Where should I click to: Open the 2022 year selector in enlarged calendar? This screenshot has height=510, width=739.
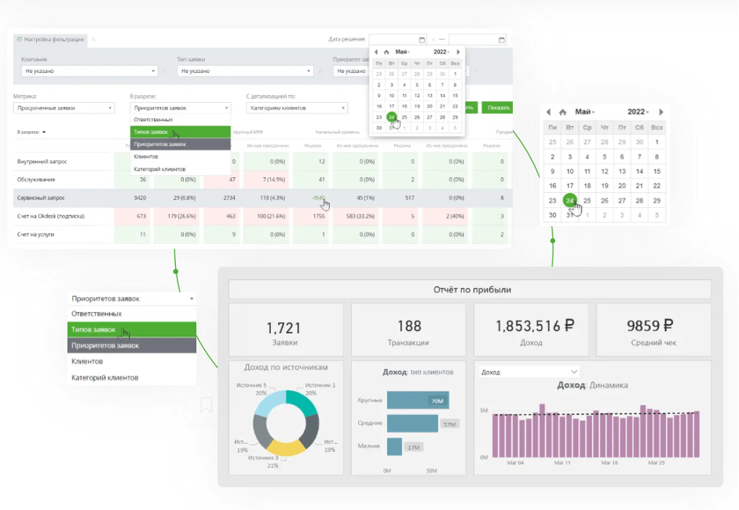coord(636,112)
